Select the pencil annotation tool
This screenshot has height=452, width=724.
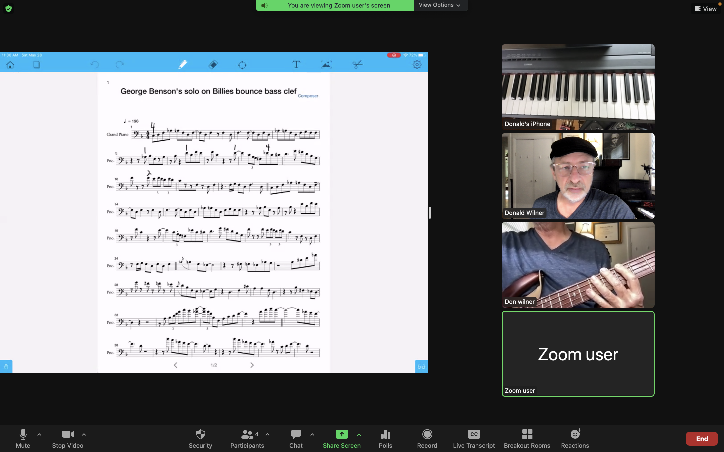coord(183,65)
